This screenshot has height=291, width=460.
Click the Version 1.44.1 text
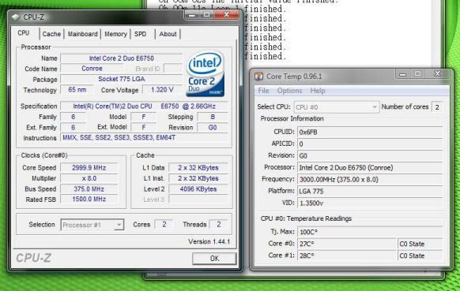point(209,241)
